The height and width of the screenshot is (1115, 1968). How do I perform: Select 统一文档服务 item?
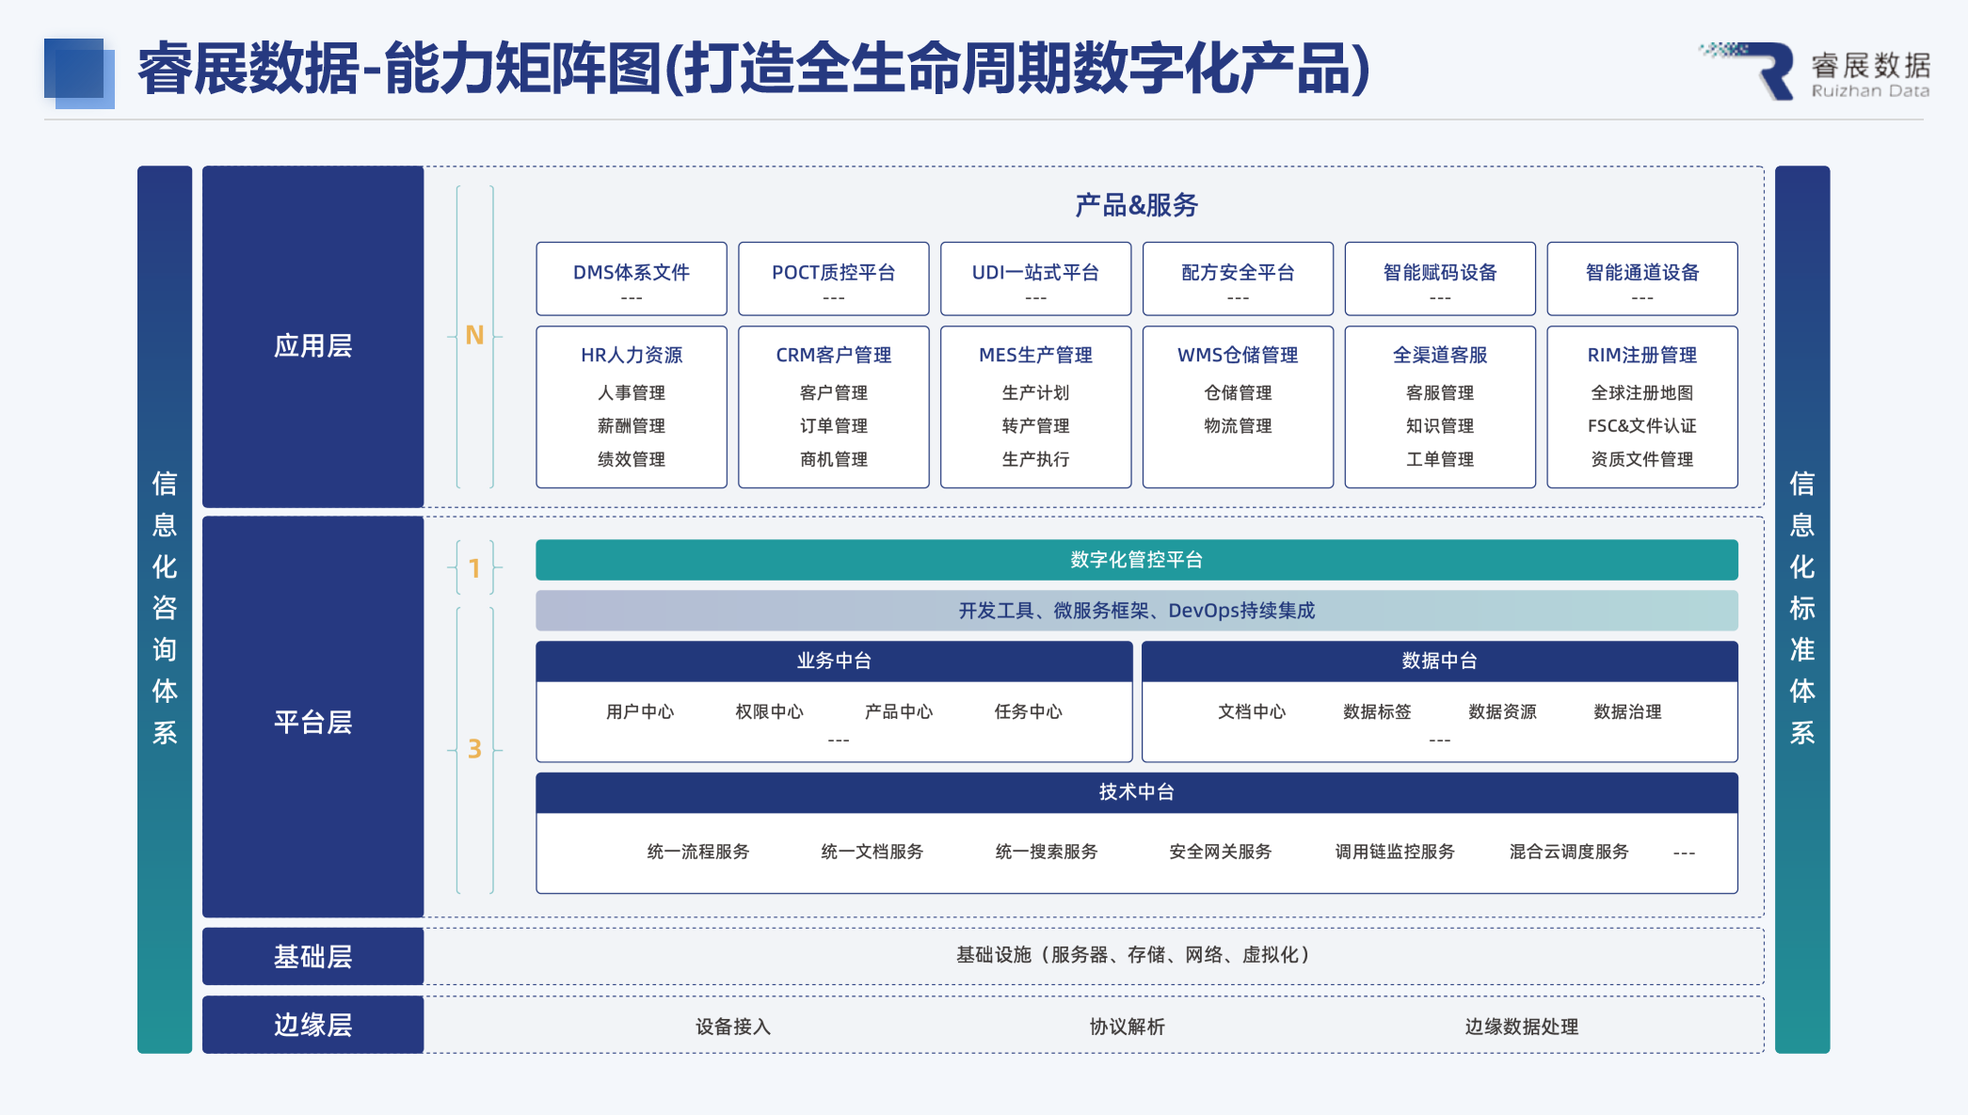[872, 852]
